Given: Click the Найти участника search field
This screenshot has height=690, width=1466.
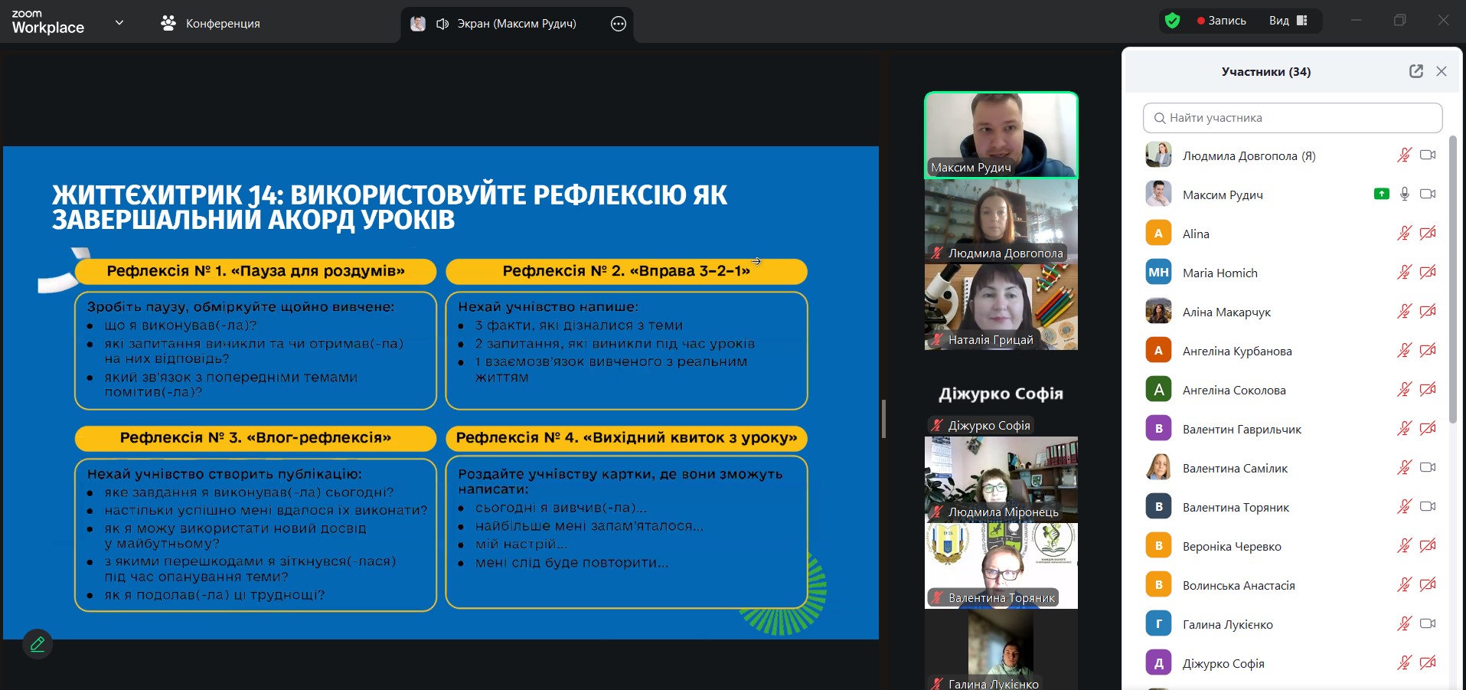Looking at the screenshot, I should [x=1294, y=118].
